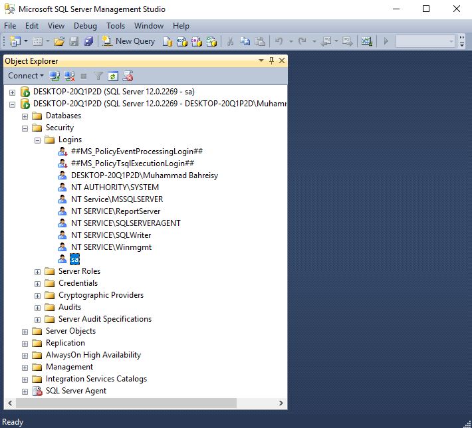Click the Analysis Services DMX Query icon
Image resolution: width=472 pixels, height=428 pixels.
tap(197, 41)
